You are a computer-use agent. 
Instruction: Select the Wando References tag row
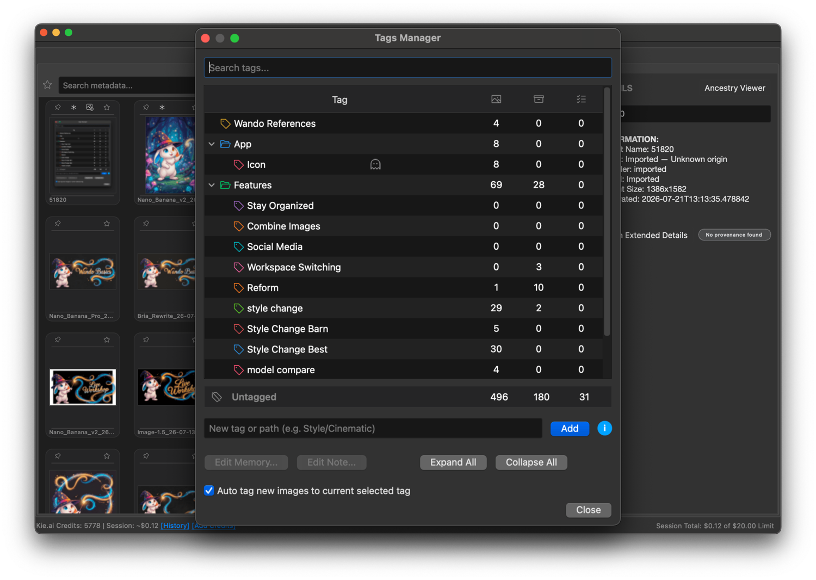pos(403,124)
